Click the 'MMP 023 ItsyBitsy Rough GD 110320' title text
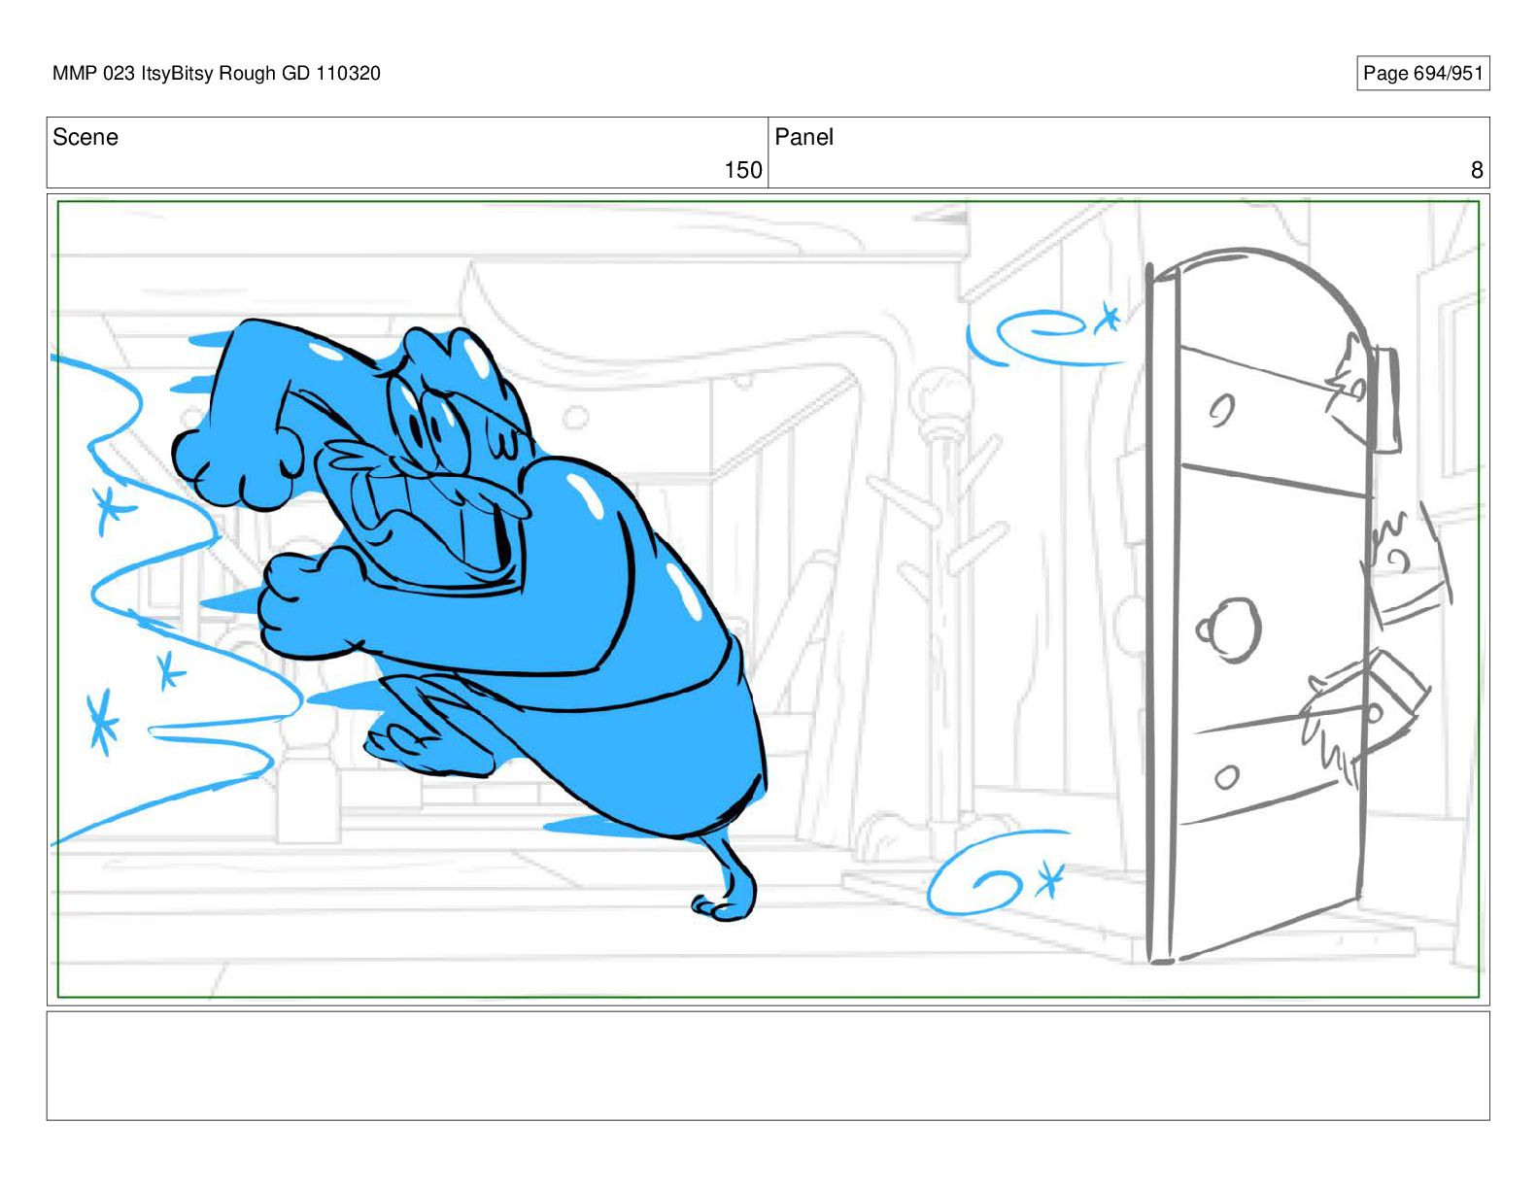Screen dimensions: 1537x1190 point(217,73)
